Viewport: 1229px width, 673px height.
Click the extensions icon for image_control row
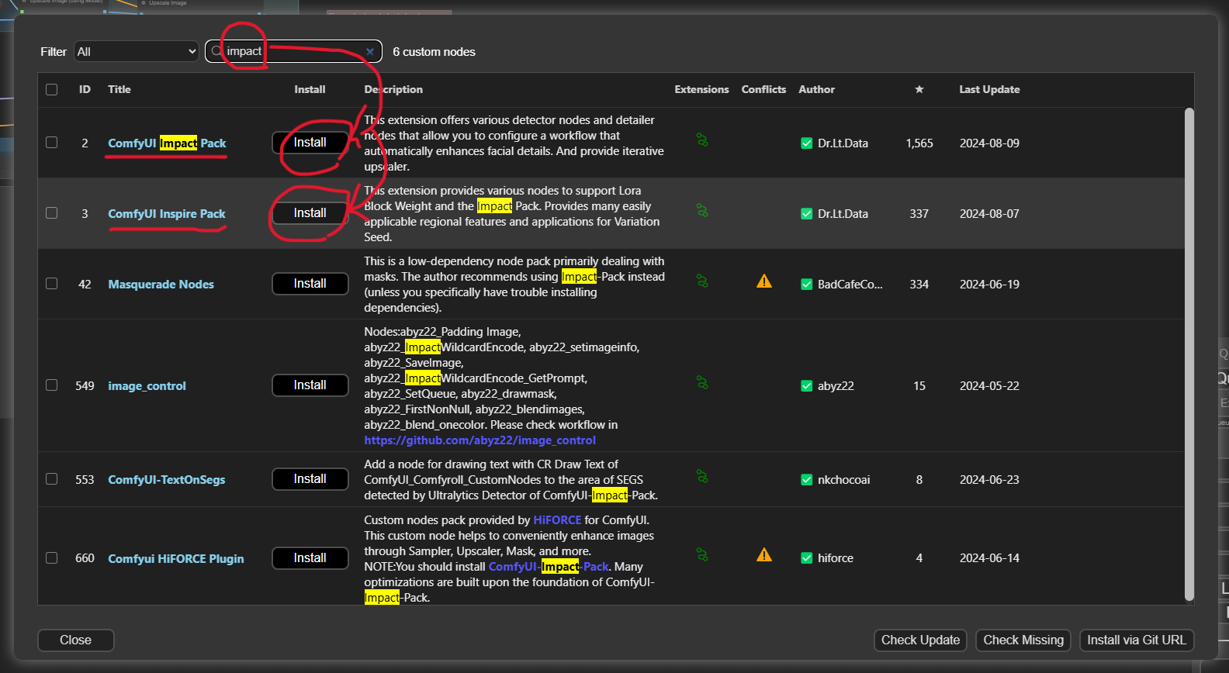point(702,383)
